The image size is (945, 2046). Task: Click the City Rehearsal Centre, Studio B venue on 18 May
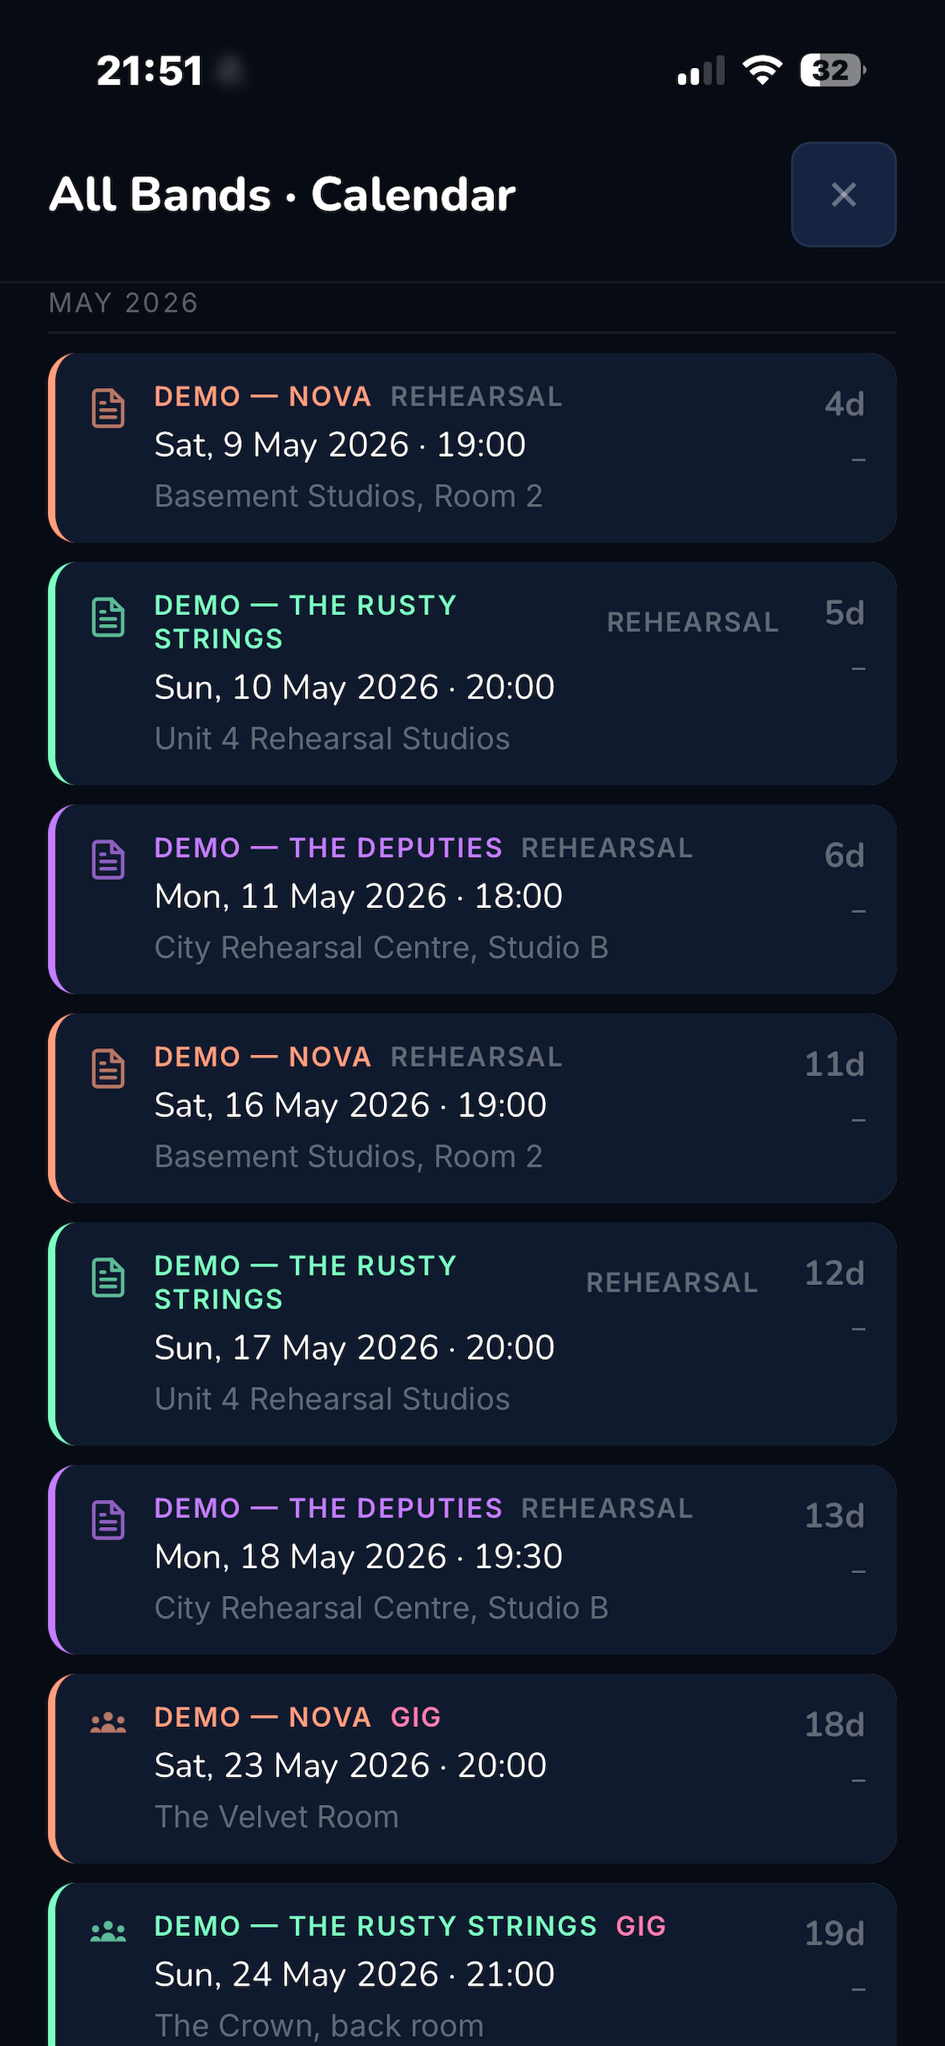381,1608
